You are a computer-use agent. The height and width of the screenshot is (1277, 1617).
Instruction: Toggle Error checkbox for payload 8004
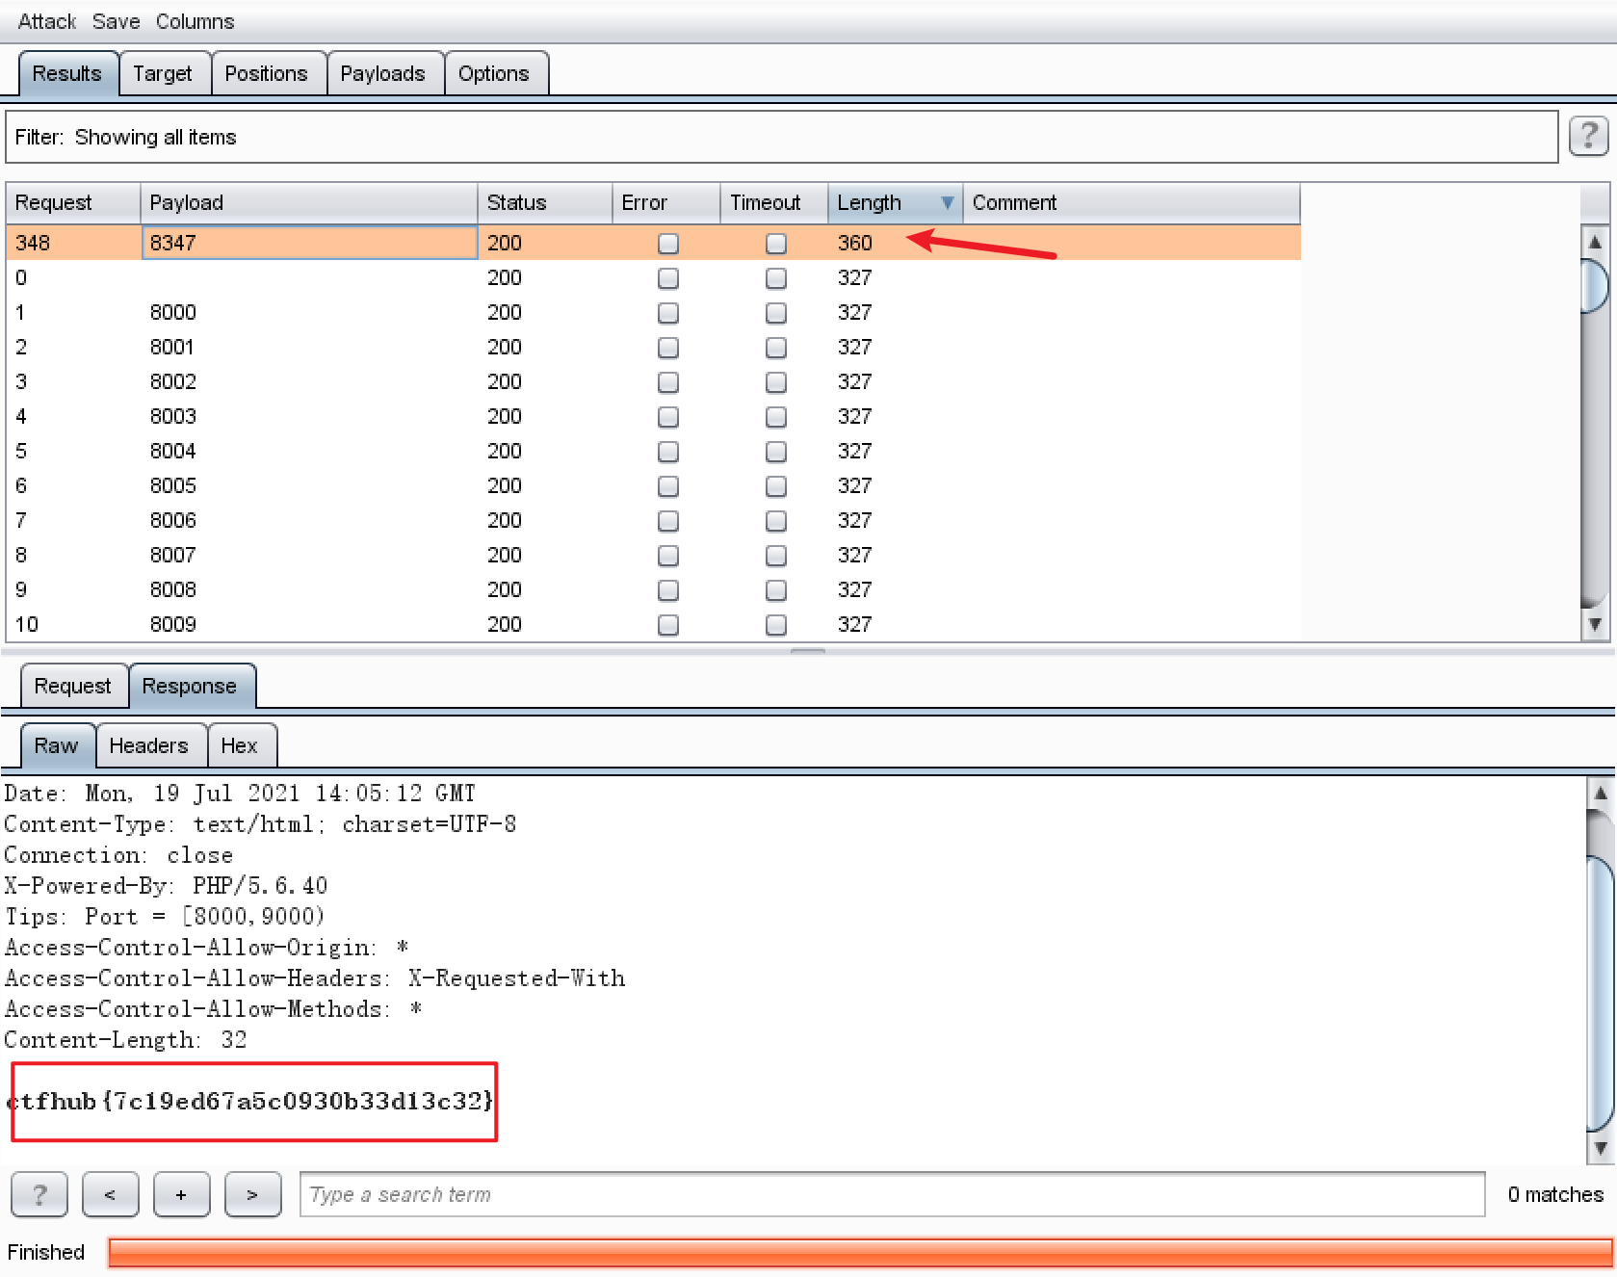pyautogui.click(x=667, y=452)
